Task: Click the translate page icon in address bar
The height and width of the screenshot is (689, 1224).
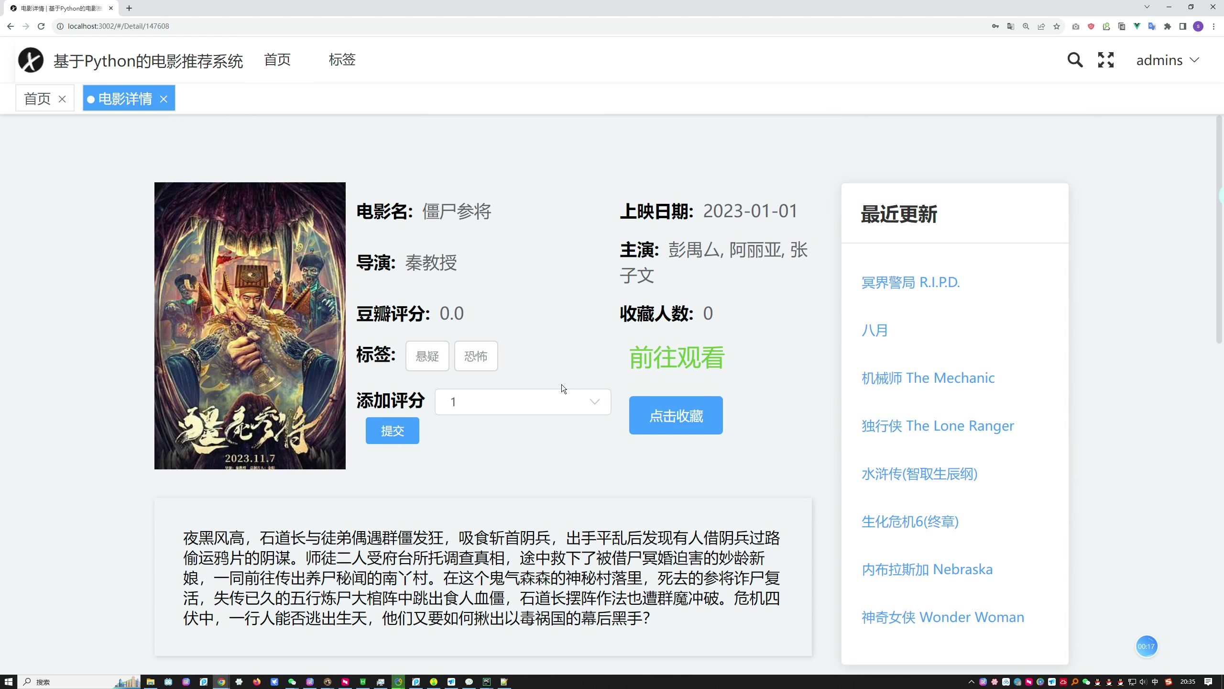Action: tap(1011, 26)
